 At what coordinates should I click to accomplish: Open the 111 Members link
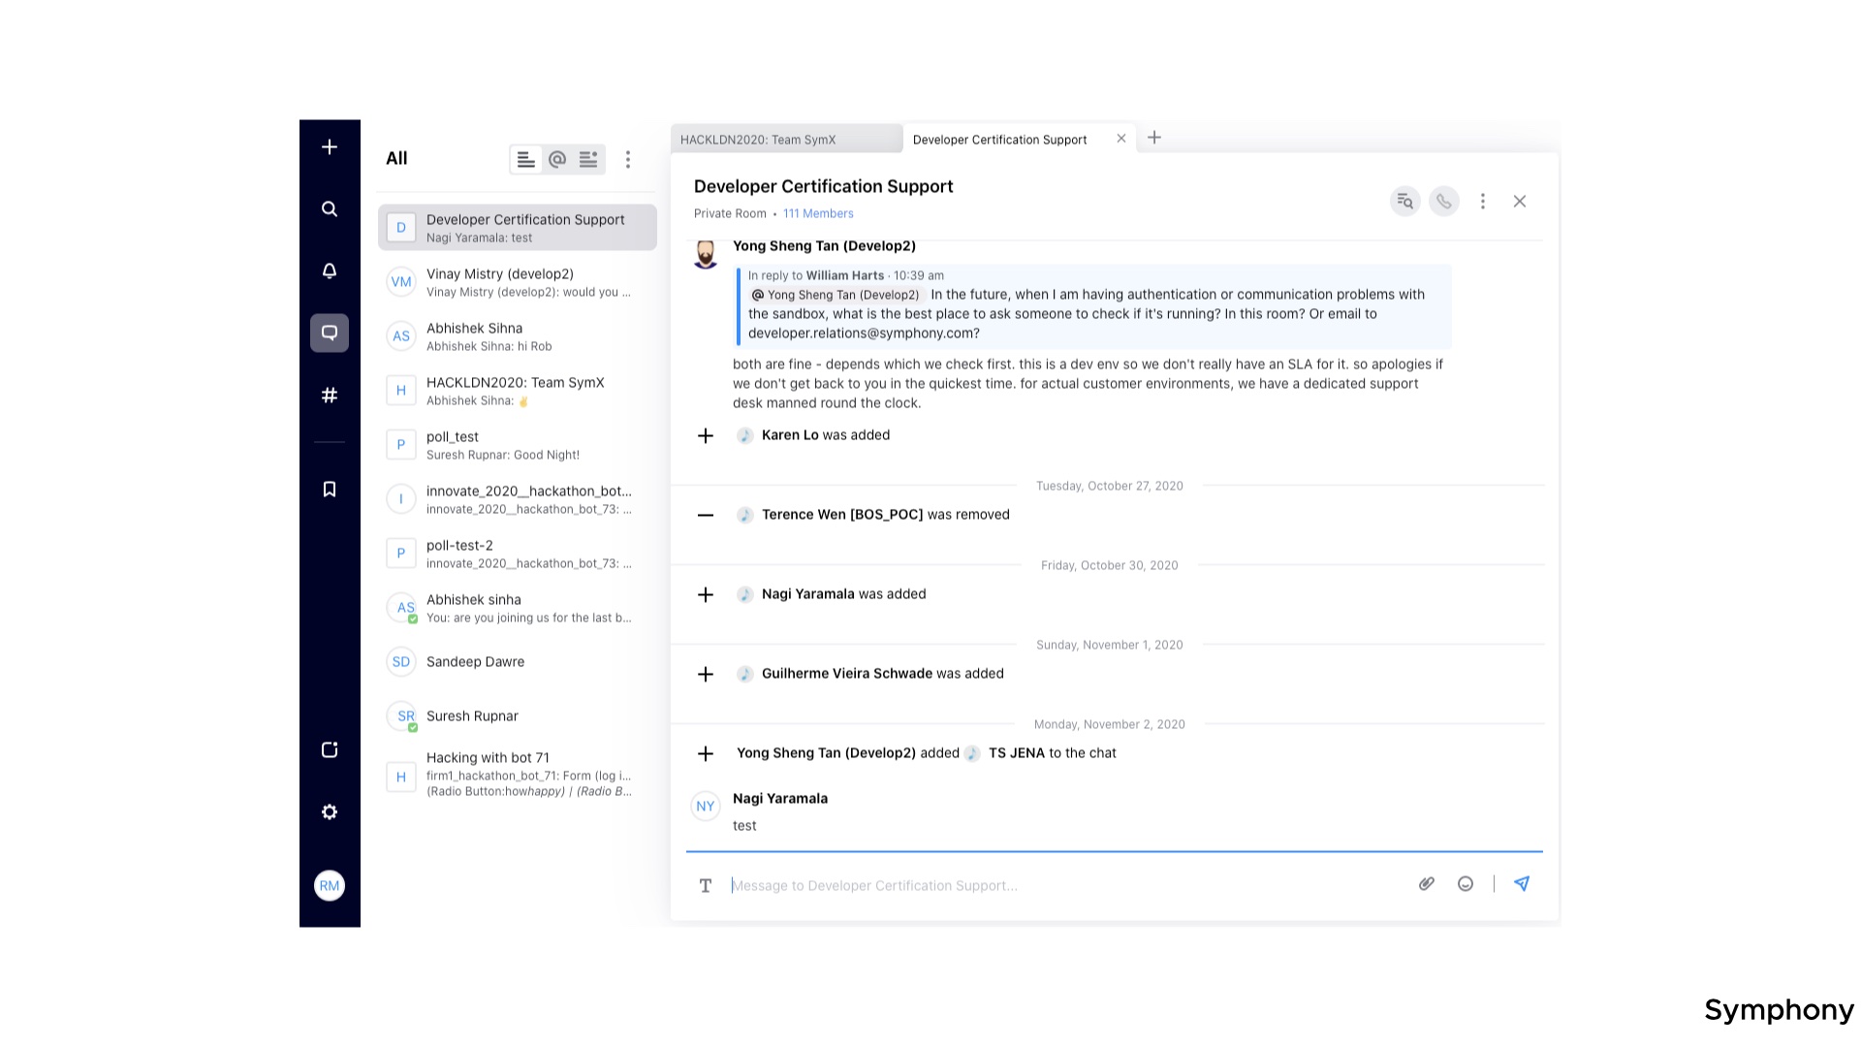click(818, 213)
